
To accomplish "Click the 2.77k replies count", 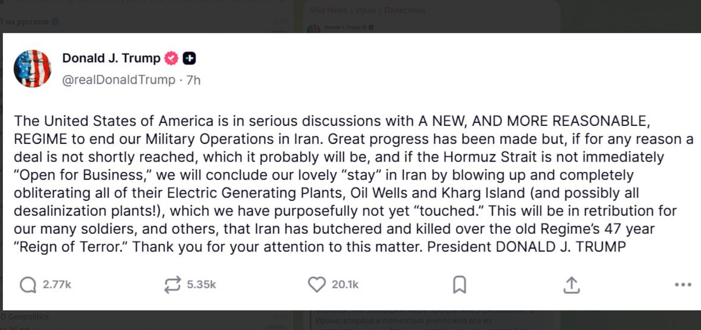I will click(57, 285).
